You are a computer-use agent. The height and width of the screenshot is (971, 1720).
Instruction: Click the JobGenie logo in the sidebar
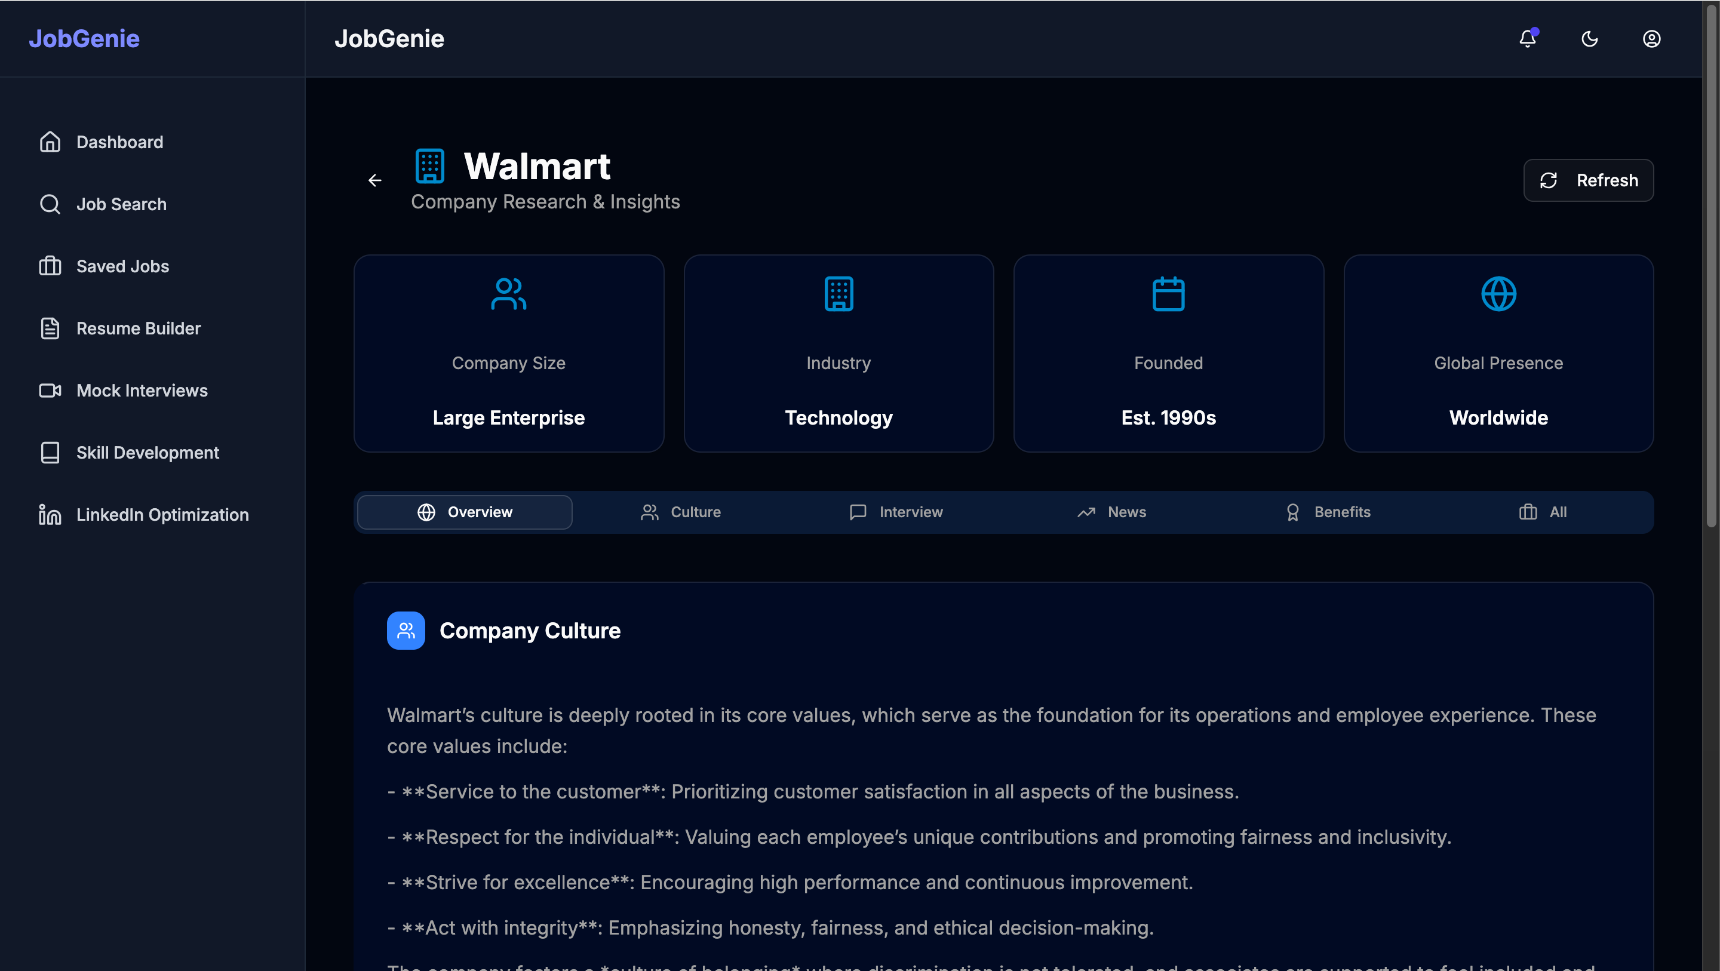84,38
